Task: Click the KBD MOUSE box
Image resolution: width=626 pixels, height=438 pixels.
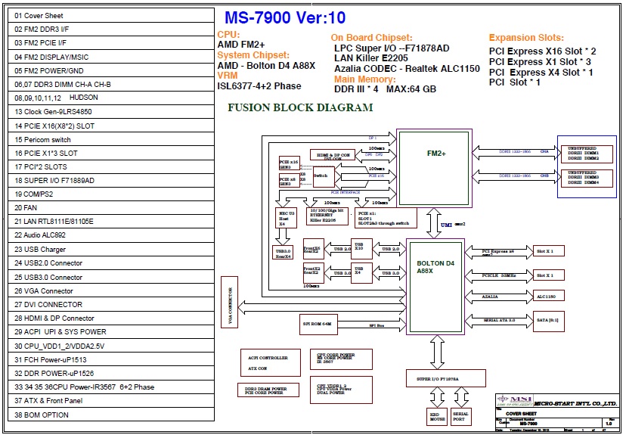Action: click(437, 416)
